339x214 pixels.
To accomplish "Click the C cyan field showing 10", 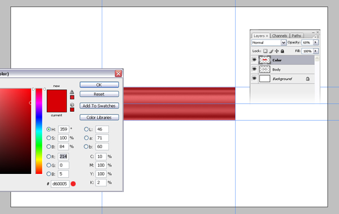I will click(x=101, y=156).
